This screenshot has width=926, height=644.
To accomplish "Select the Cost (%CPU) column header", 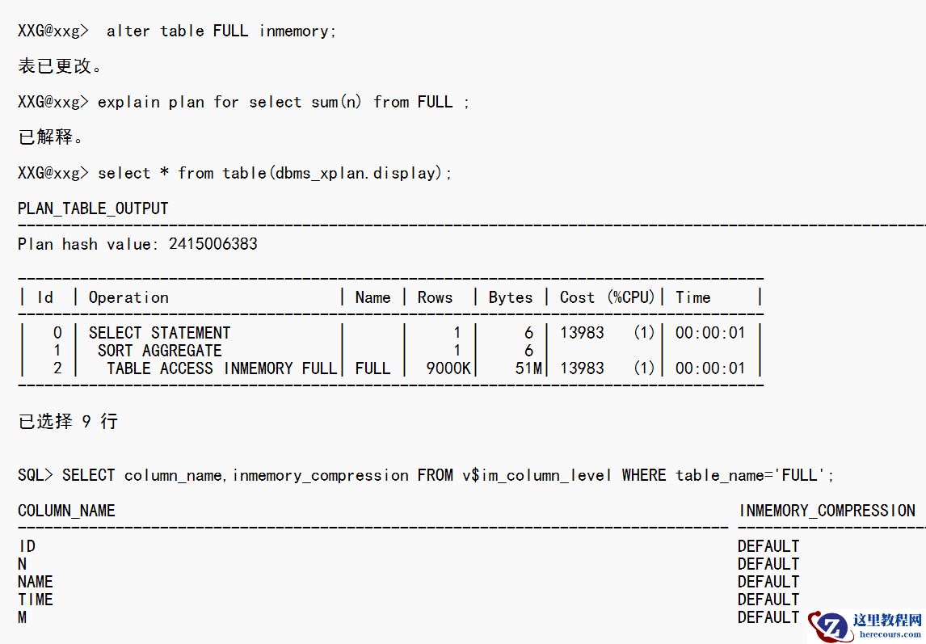I will click(x=607, y=297).
